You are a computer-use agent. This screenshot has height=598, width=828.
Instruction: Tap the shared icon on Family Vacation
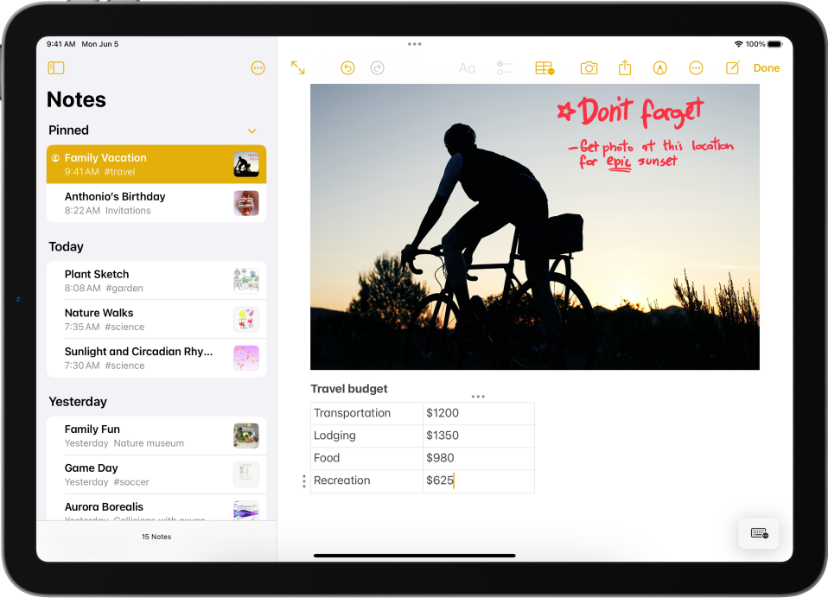point(55,158)
